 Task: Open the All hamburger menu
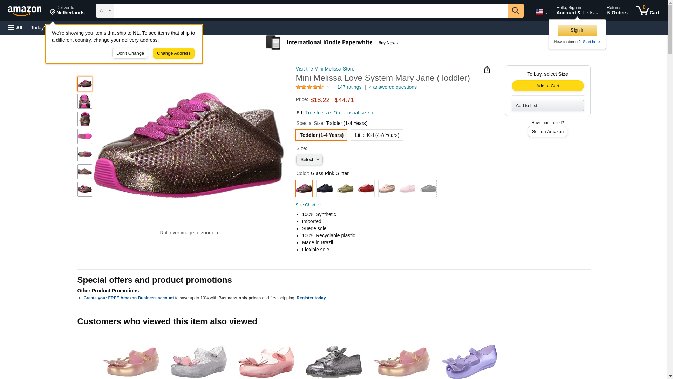pyautogui.click(x=15, y=28)
